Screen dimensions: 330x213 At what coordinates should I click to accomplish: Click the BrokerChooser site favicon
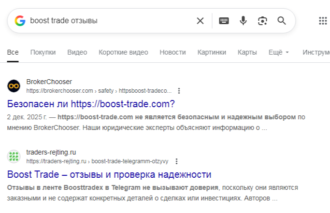14,86
